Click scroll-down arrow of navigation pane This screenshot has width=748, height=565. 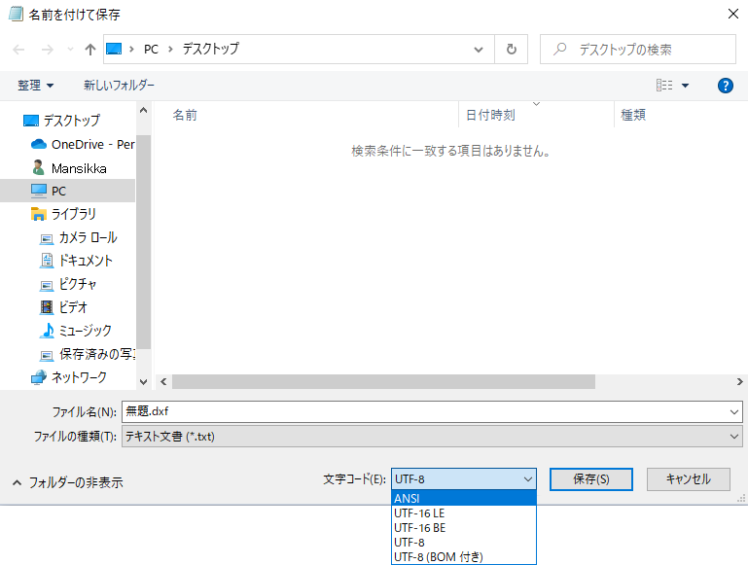[x=143, y=382]
